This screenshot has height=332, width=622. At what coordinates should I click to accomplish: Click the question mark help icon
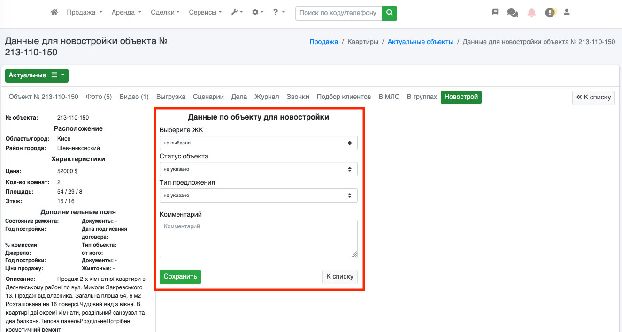pyautogui.click(x=278, y=13)
